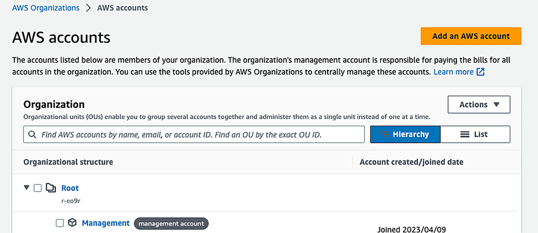This screenshot has width=538, height=233.
Task: Click the magnifier search icon
Action: tap(32, 134)
